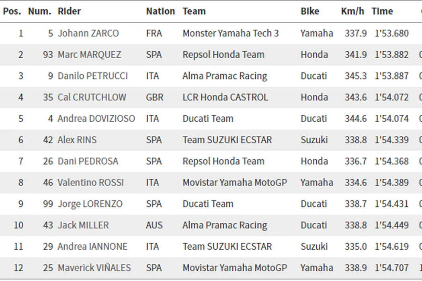The height and width of the screenshot is (281, 422).
Task: Click the fastest time 1'53.680
Action: coord(391,33)
